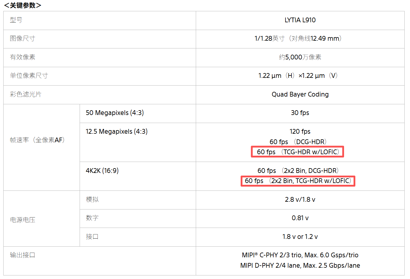Screen dimensions: 410x279
Task: Click the '2.8 v/1.8 v' value
Action: [x=300, y=199]
